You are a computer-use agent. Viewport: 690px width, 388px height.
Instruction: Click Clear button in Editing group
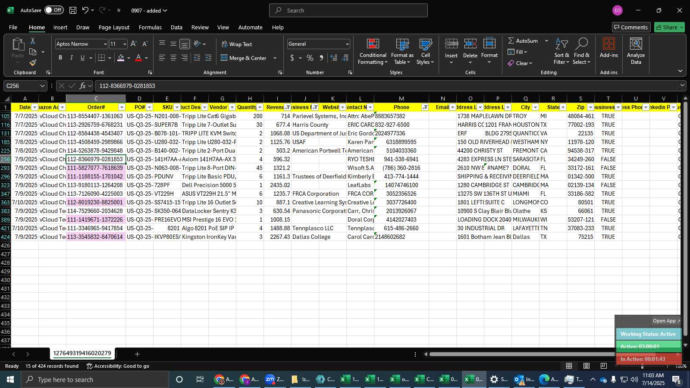(520, 63)
